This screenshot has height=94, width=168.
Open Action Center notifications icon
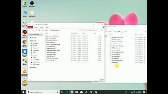(x=144, y=92)
